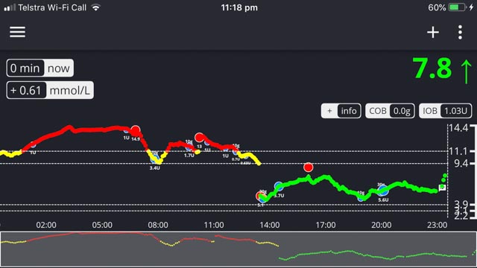Open the hamburger navigation menu

[x=17, y=32]
